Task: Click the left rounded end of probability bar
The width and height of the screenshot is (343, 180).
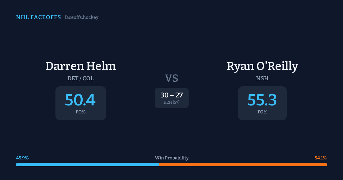Action: [x=17, y=165]
